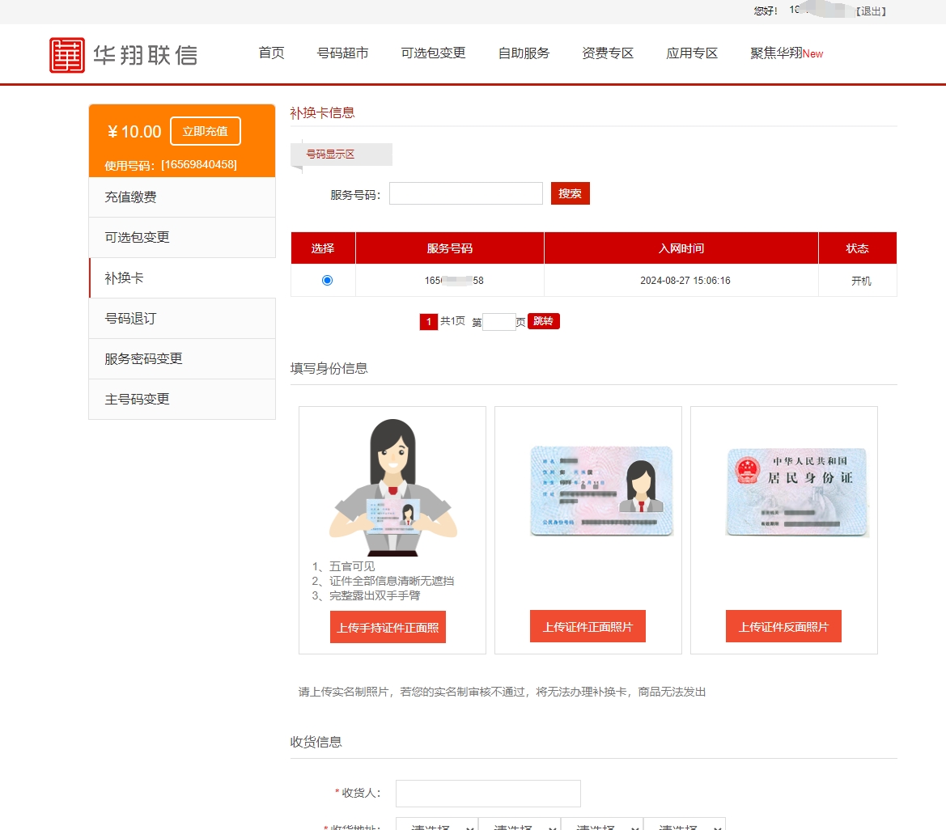The height and width of the screenshot is (830, 946).
Task: Click the 上传手持证件正面照 upload button
Action: coord(388,627)
